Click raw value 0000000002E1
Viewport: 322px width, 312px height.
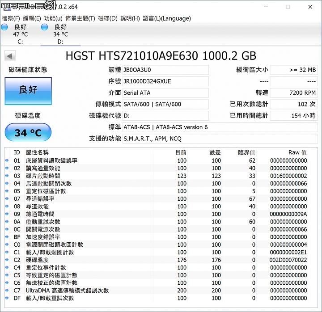288,252
